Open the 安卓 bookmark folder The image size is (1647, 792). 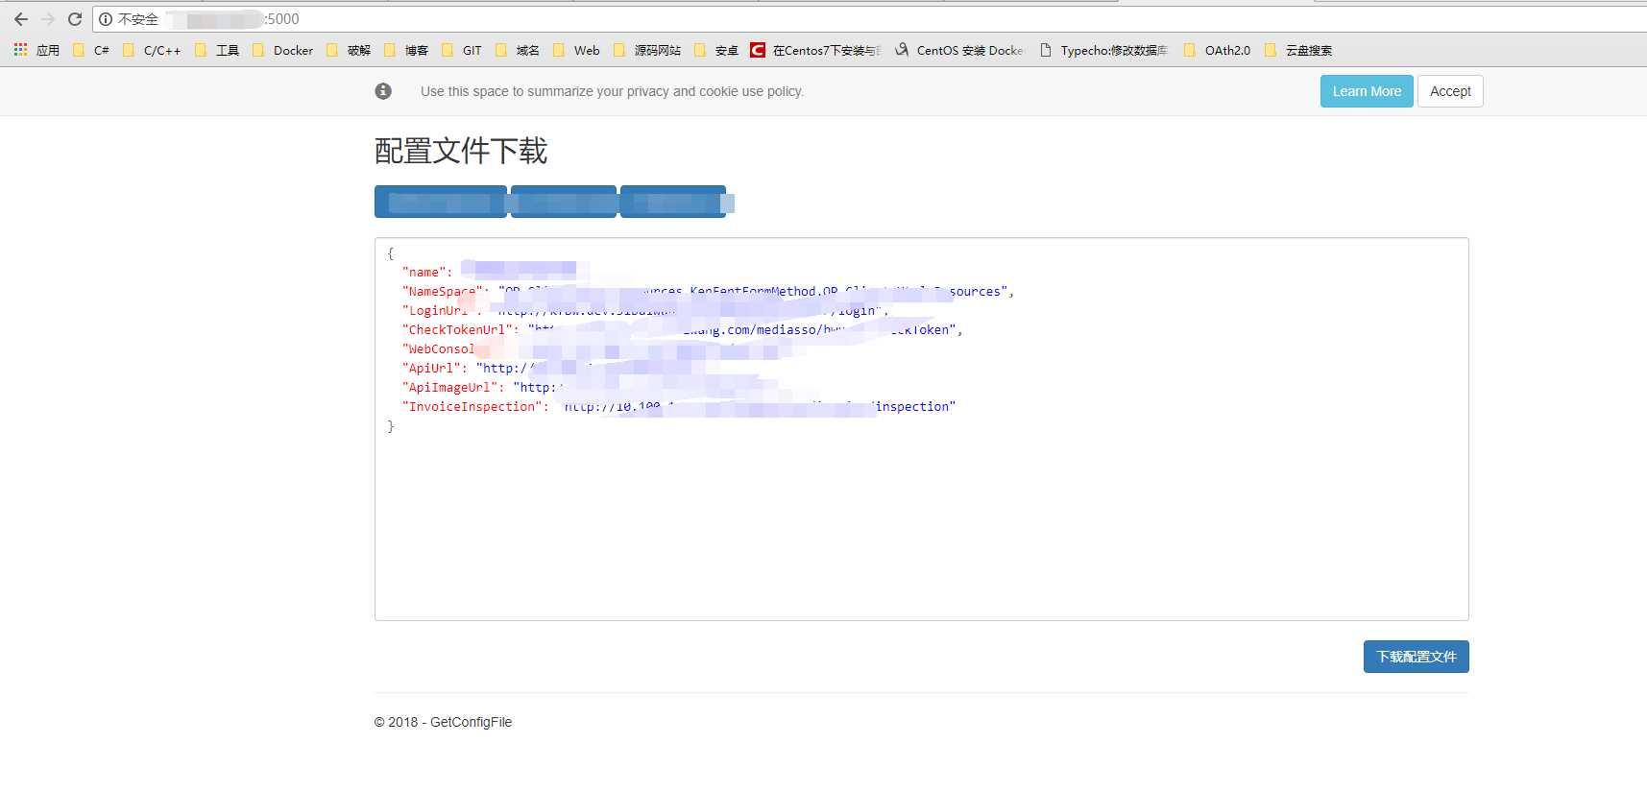coord(716,50)
